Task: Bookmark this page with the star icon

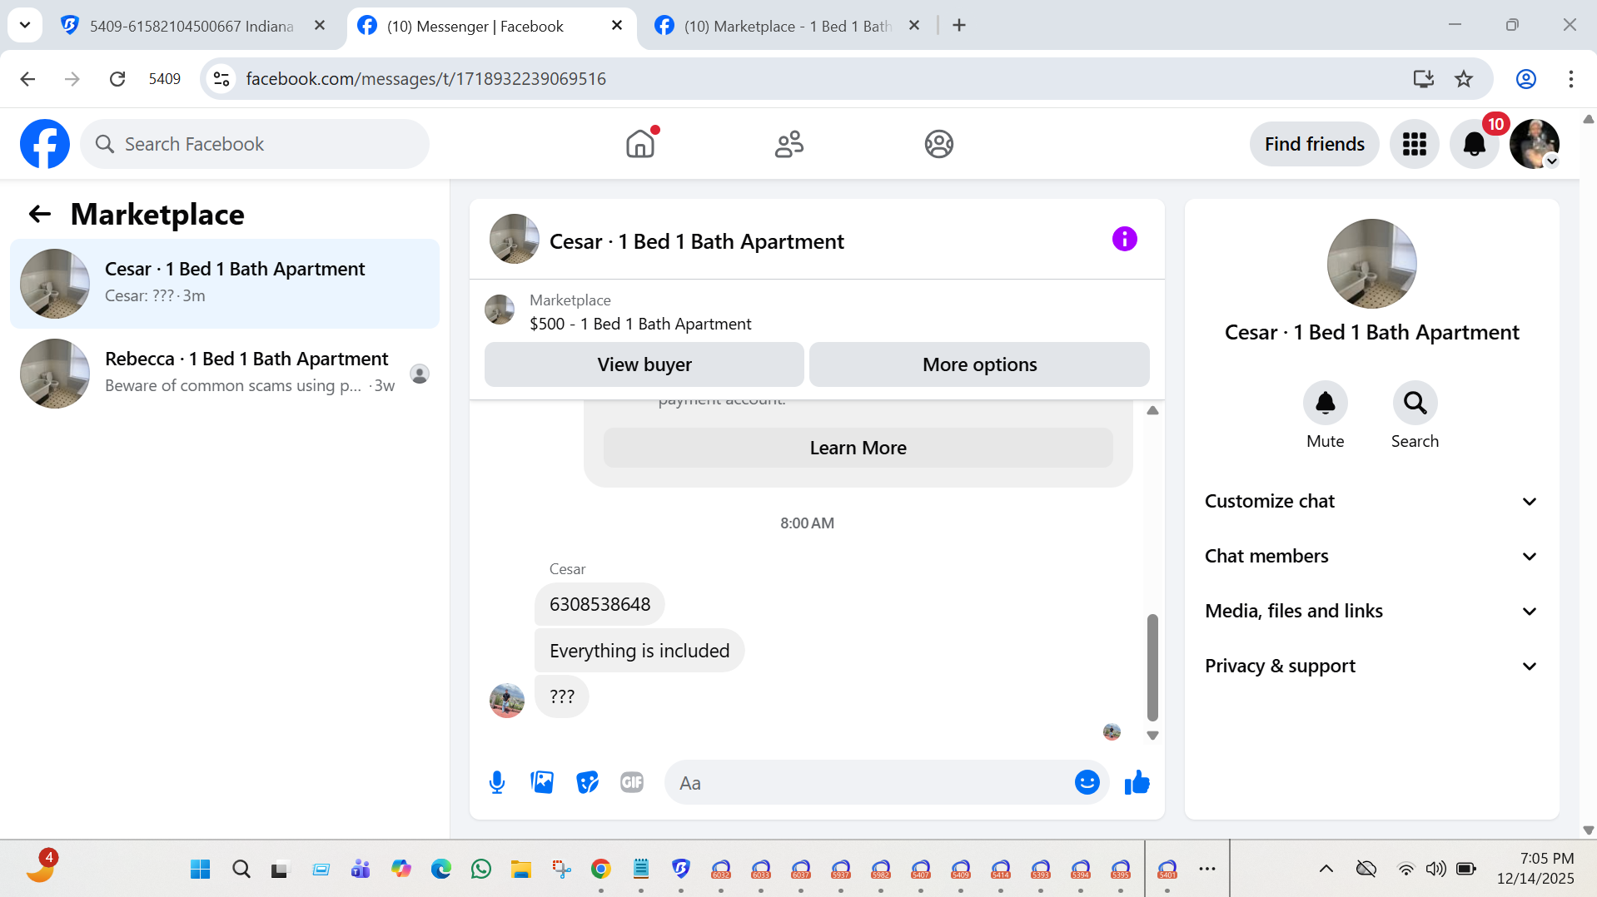Action: [x=1464, y=79]
